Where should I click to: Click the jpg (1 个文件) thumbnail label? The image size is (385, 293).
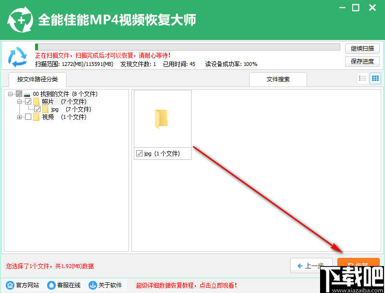(162, 153)
